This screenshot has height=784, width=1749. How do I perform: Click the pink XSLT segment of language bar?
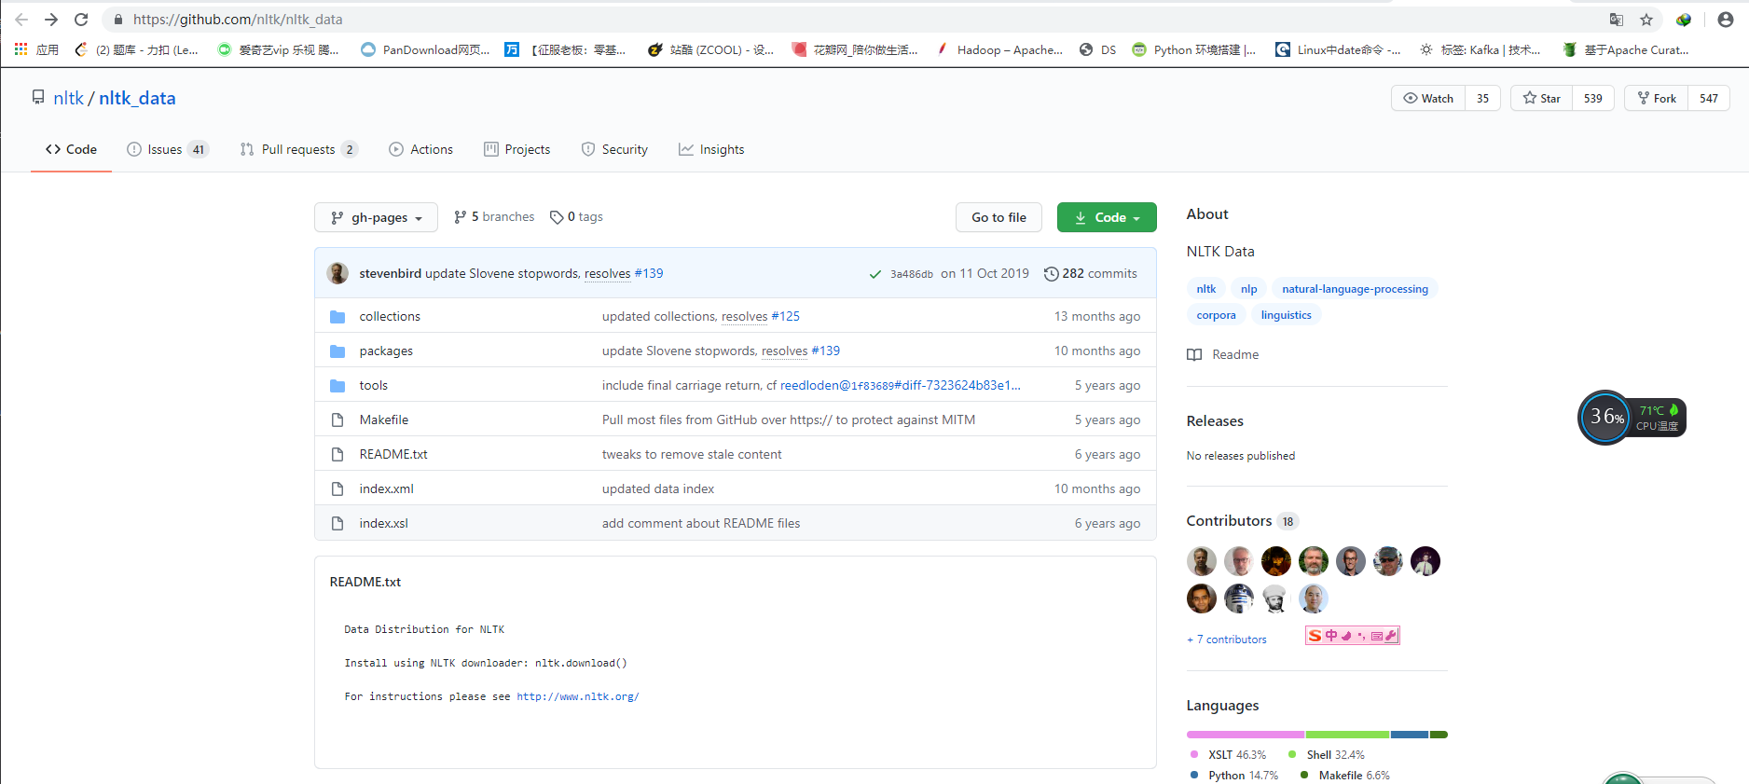pos(1246,735)
